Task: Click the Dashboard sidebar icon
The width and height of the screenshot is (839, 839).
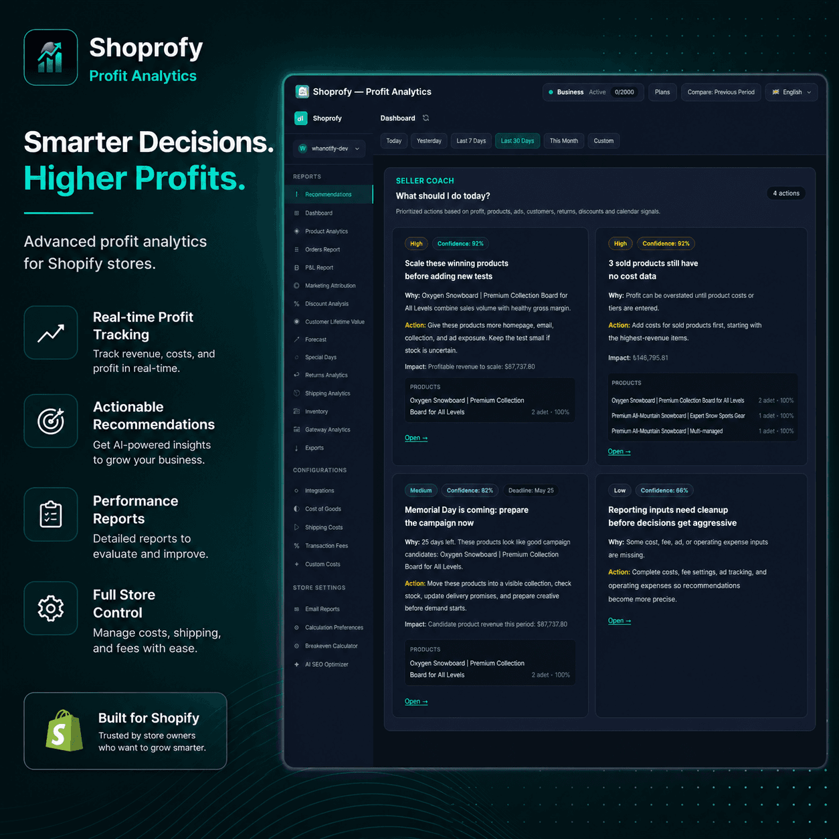Action: pyautogui.click(x=296, y=213)
